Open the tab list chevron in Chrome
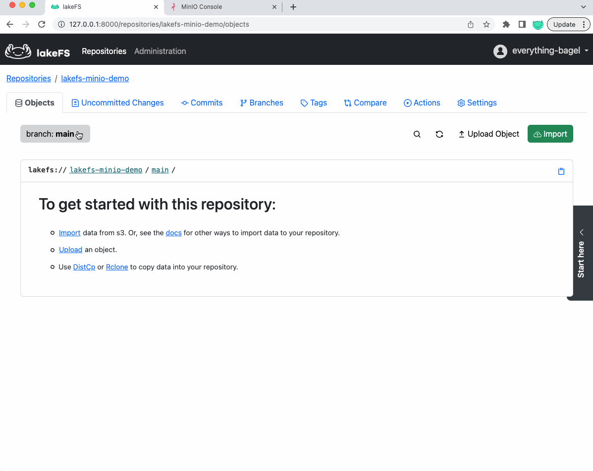Viewport: 593px width, 471px height. tap(583, 7)
